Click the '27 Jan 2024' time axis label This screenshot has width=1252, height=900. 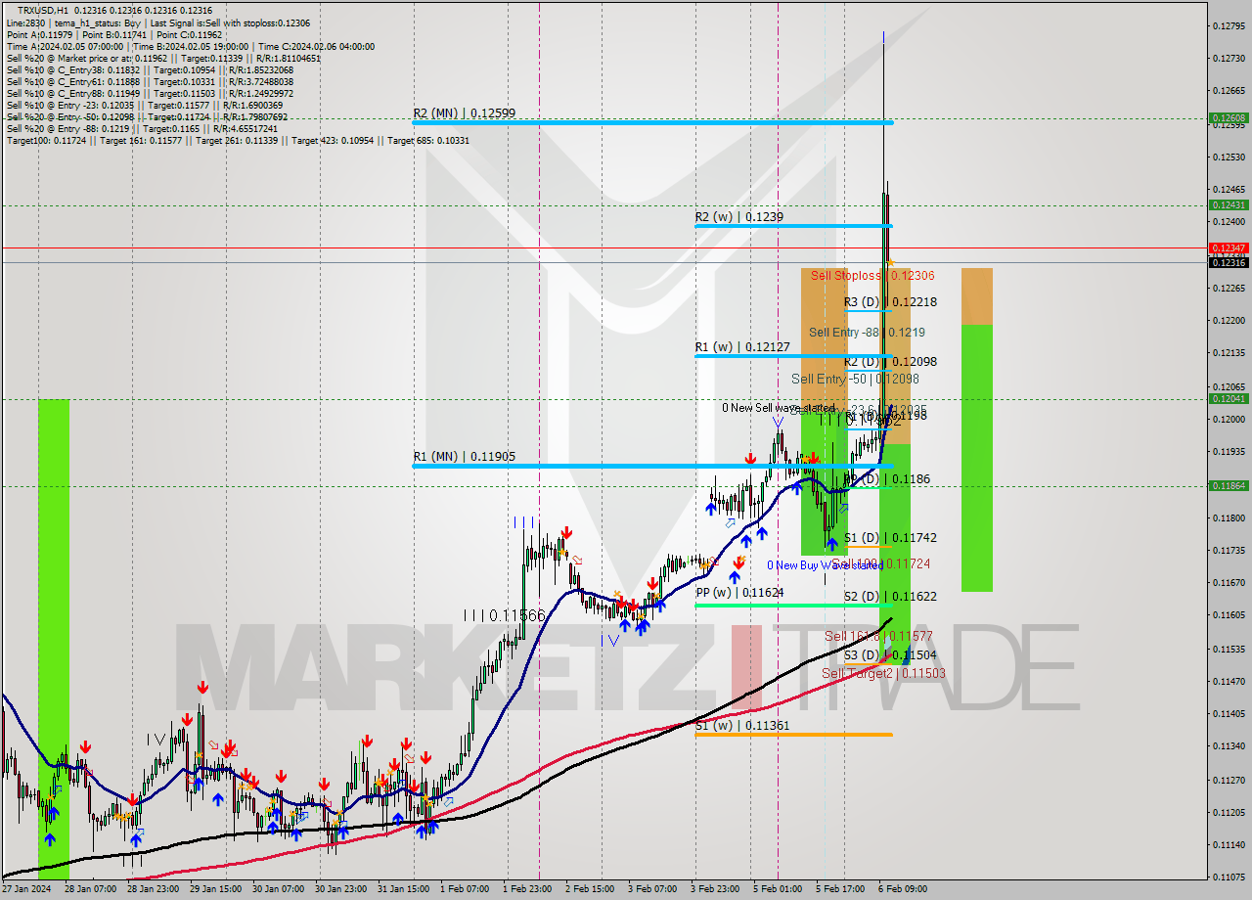[x=24, y=889]
